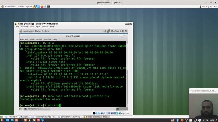Click VirtualBox shared folders status icon

coord(107,113)
